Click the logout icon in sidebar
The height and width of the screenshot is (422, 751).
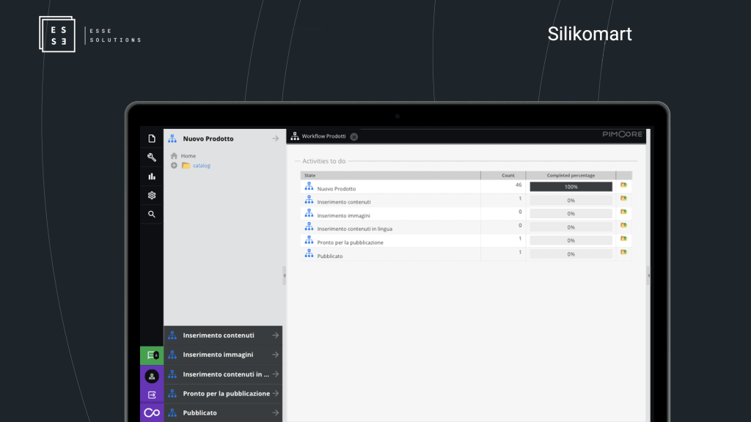[152, 395]
